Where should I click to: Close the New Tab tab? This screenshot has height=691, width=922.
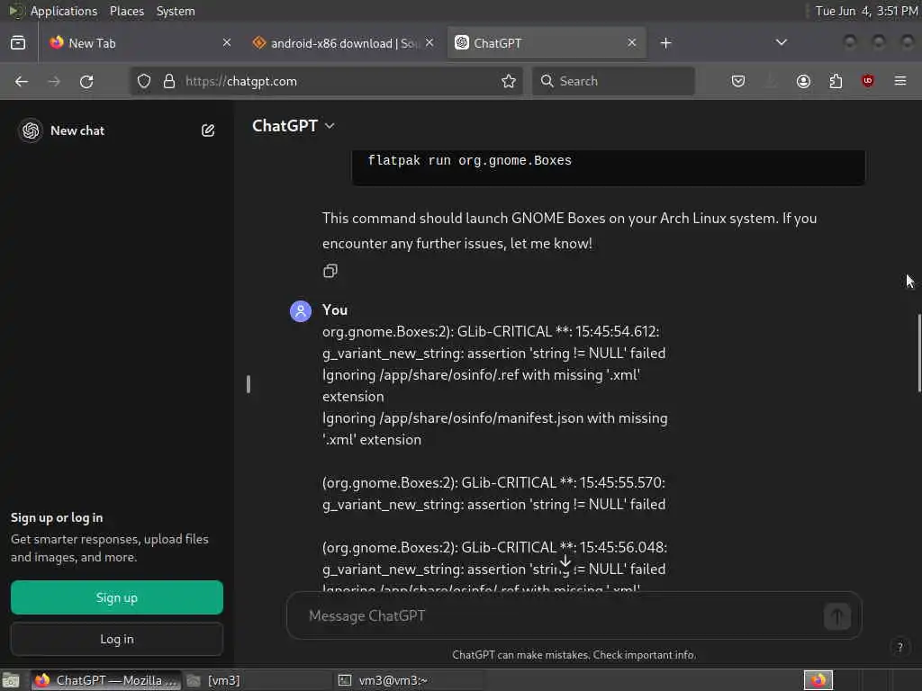[x=227, y=43]
